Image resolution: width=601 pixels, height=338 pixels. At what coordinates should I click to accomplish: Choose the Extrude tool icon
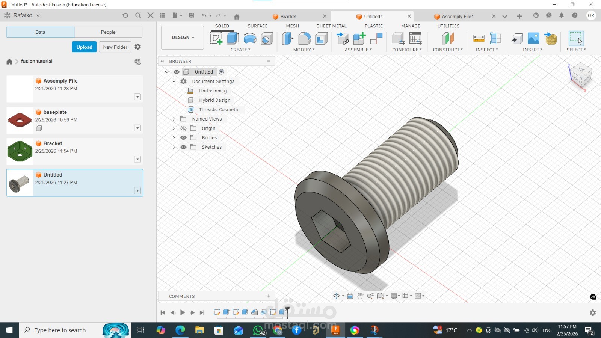coord(233,38)
